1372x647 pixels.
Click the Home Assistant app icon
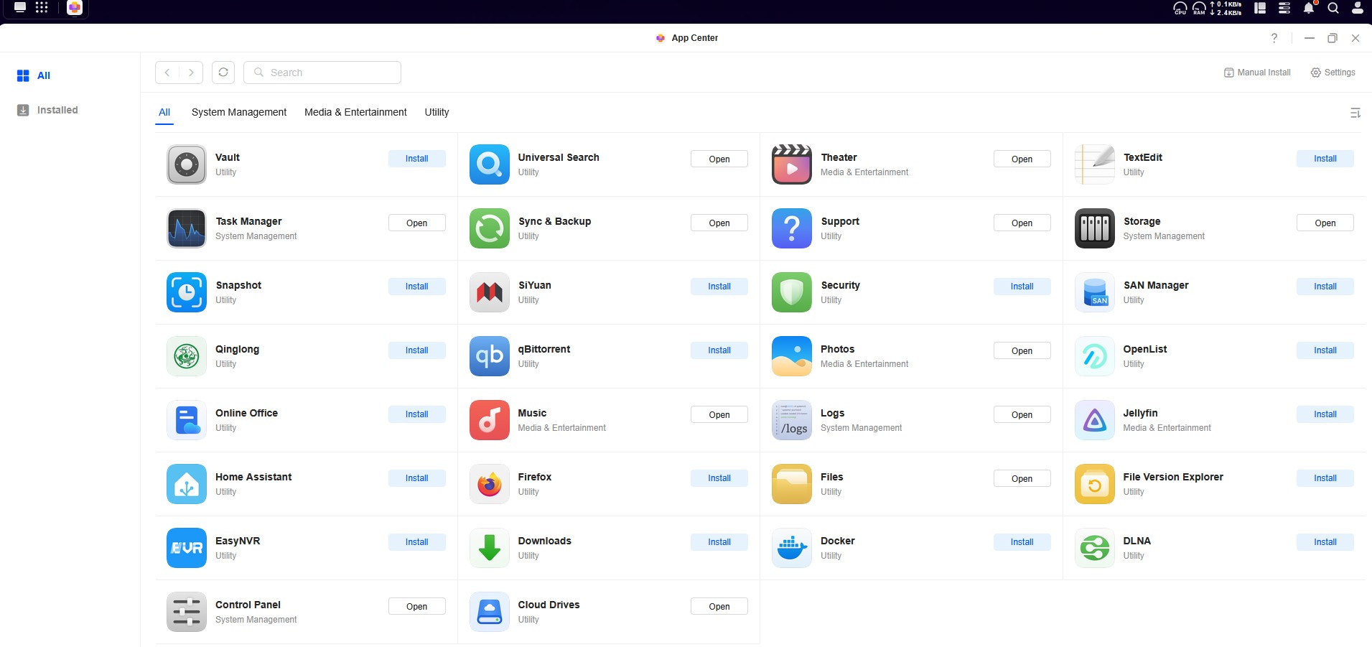(187, 484)
